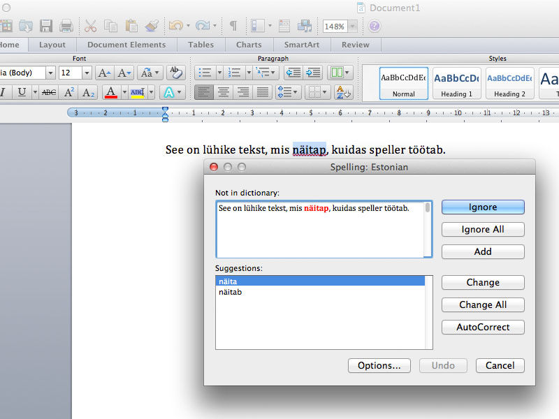
Task: Open font size dropdown arrow
Action: tap(87, 73)
